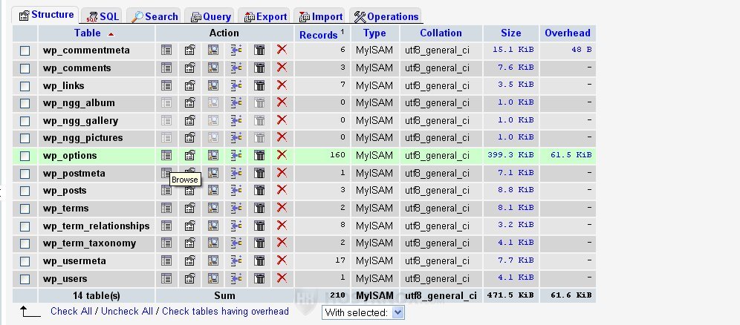Switch to the Import tab

point(321,16)
